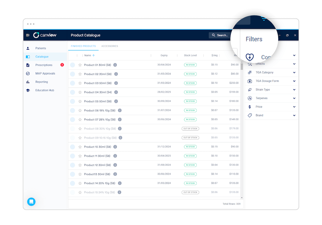322x225 pixels.
Task: Click the Search field in header
Action: click(220, 35)
